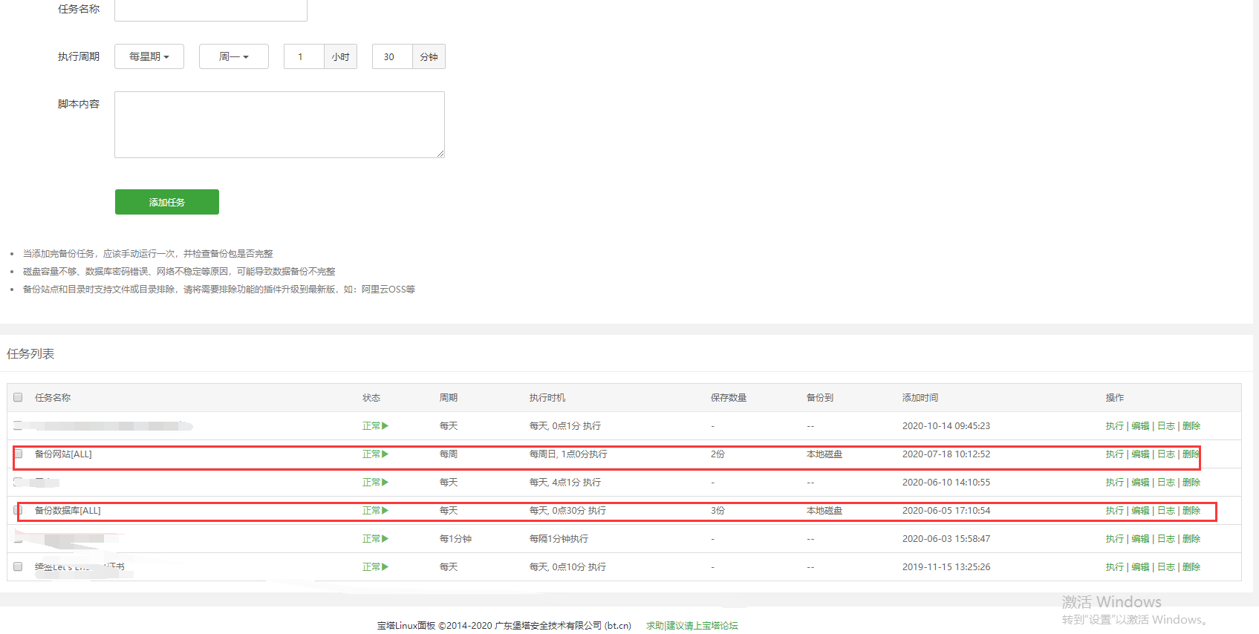The height and width of the screenshot is (634, 1259).
Task: Toggle 正常 status of the 每1分钟 task
Action: 375,539
